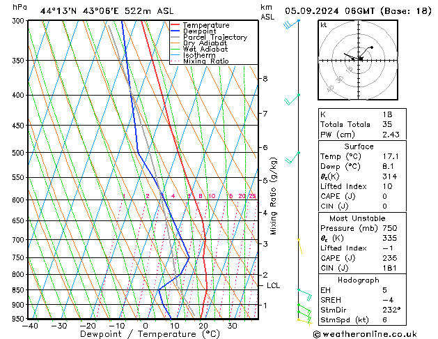The width and height of the screenshot is (438, 339).
Task: Click the K index value 18
Action: coord(387,114)
